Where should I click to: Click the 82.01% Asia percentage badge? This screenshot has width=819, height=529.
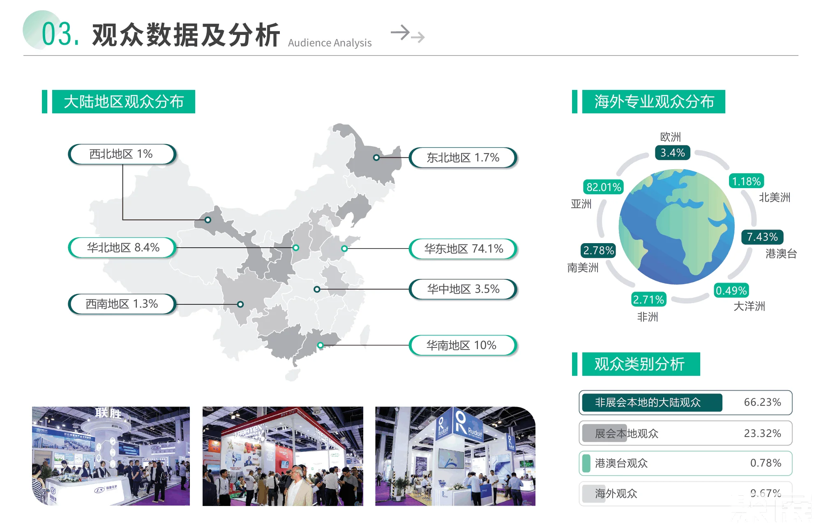tap(603, 187)
